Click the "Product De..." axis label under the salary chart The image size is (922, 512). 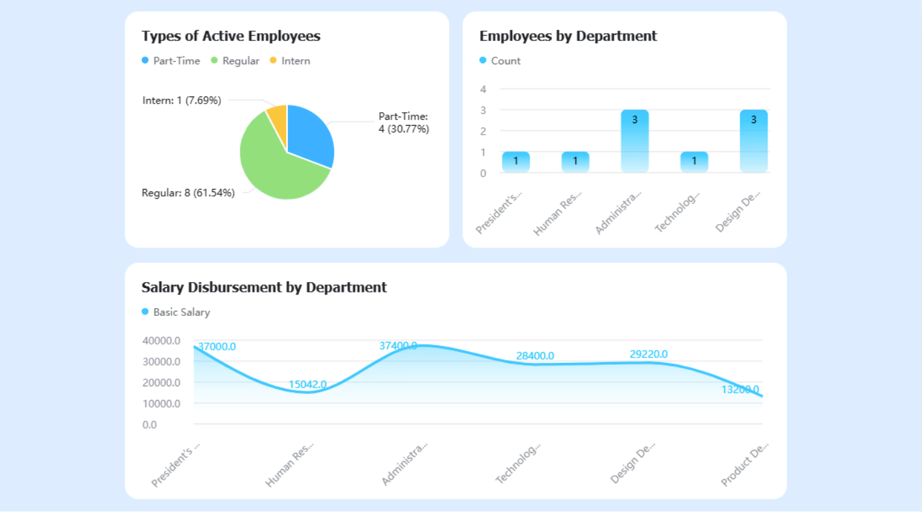tap(745, 464)
